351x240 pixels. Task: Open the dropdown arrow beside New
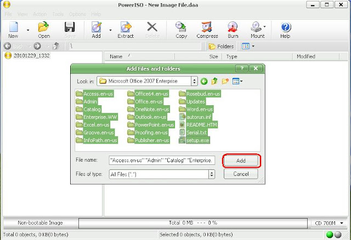(28, 30)
